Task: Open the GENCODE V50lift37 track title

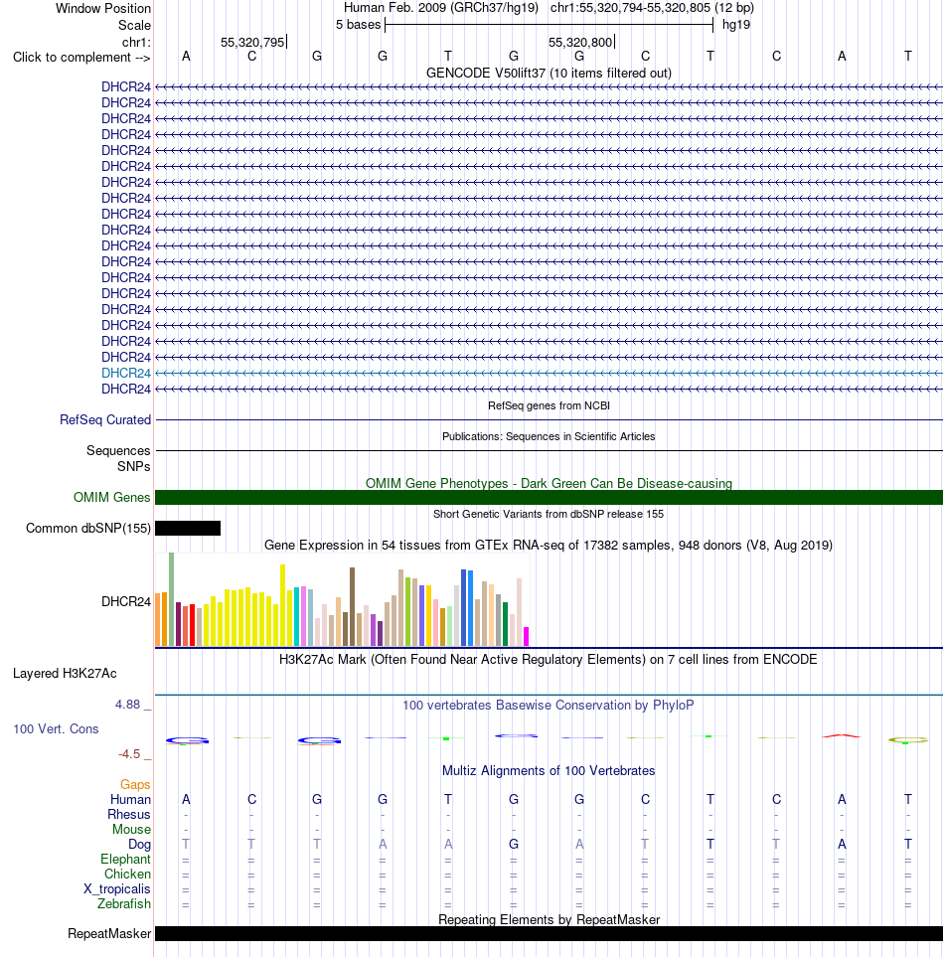Action: coord(549,74)
